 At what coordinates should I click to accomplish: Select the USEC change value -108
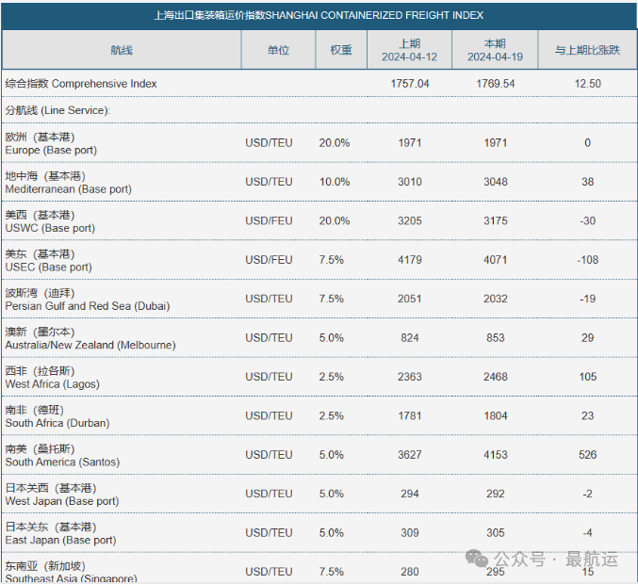(x=587, y=260)
